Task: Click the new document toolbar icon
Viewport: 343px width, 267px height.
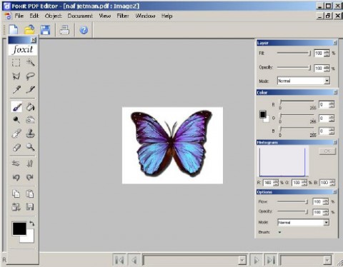Action: (14, 30)
